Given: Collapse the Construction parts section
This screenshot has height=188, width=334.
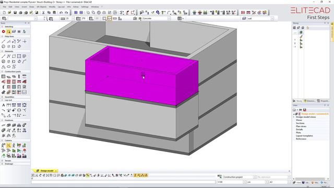Looking at the screenshot, I should click(x=2, y=72).
